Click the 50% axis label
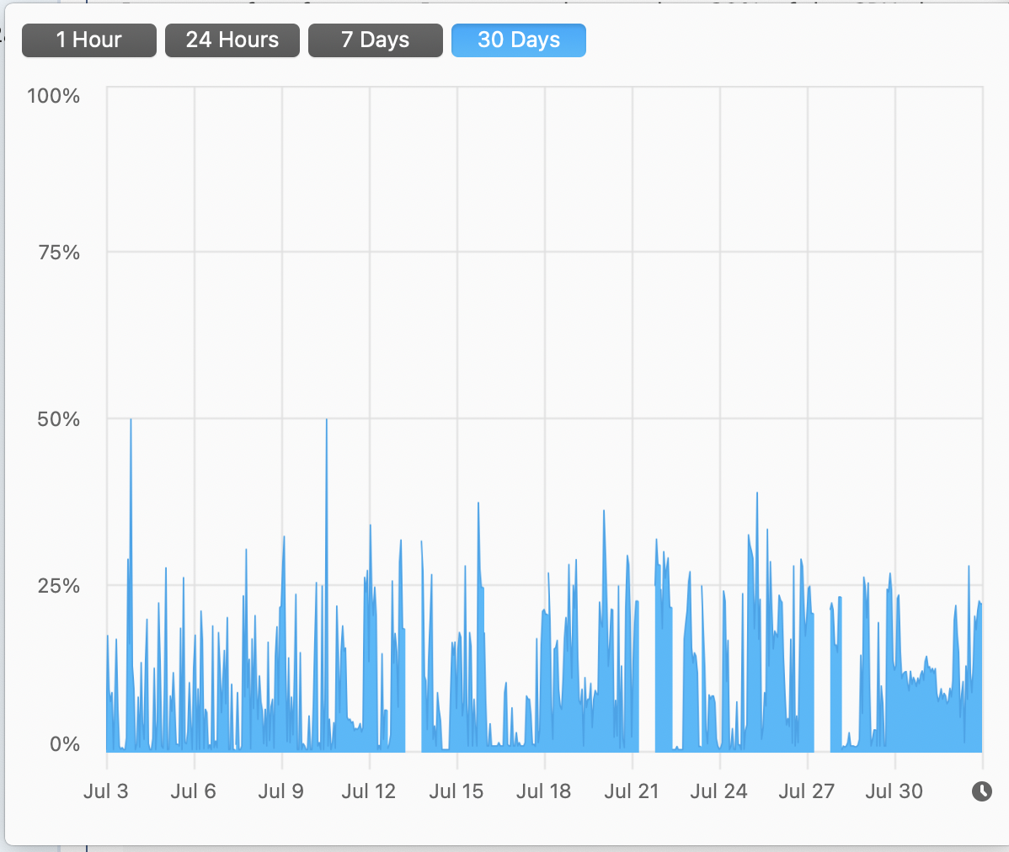Image resolution: width=1009 pixels, height=852 pixels. (x=59, y=419)
